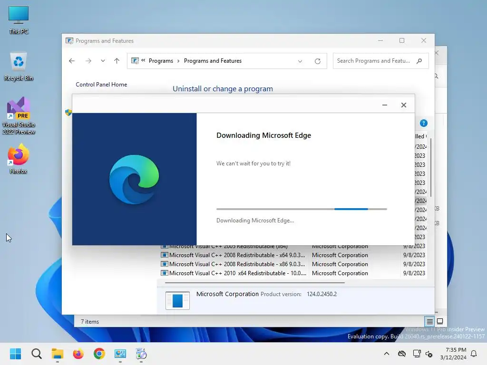
Task: Switch to large icons view button
Action: click(x=440, y=321)
